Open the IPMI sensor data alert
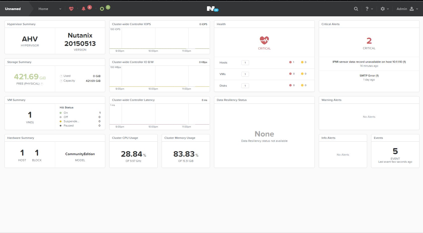The height and width of the screenshot is (233, 423). click(369, 62)
